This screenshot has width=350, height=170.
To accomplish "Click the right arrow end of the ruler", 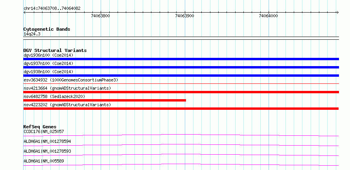I will (337, 12).
